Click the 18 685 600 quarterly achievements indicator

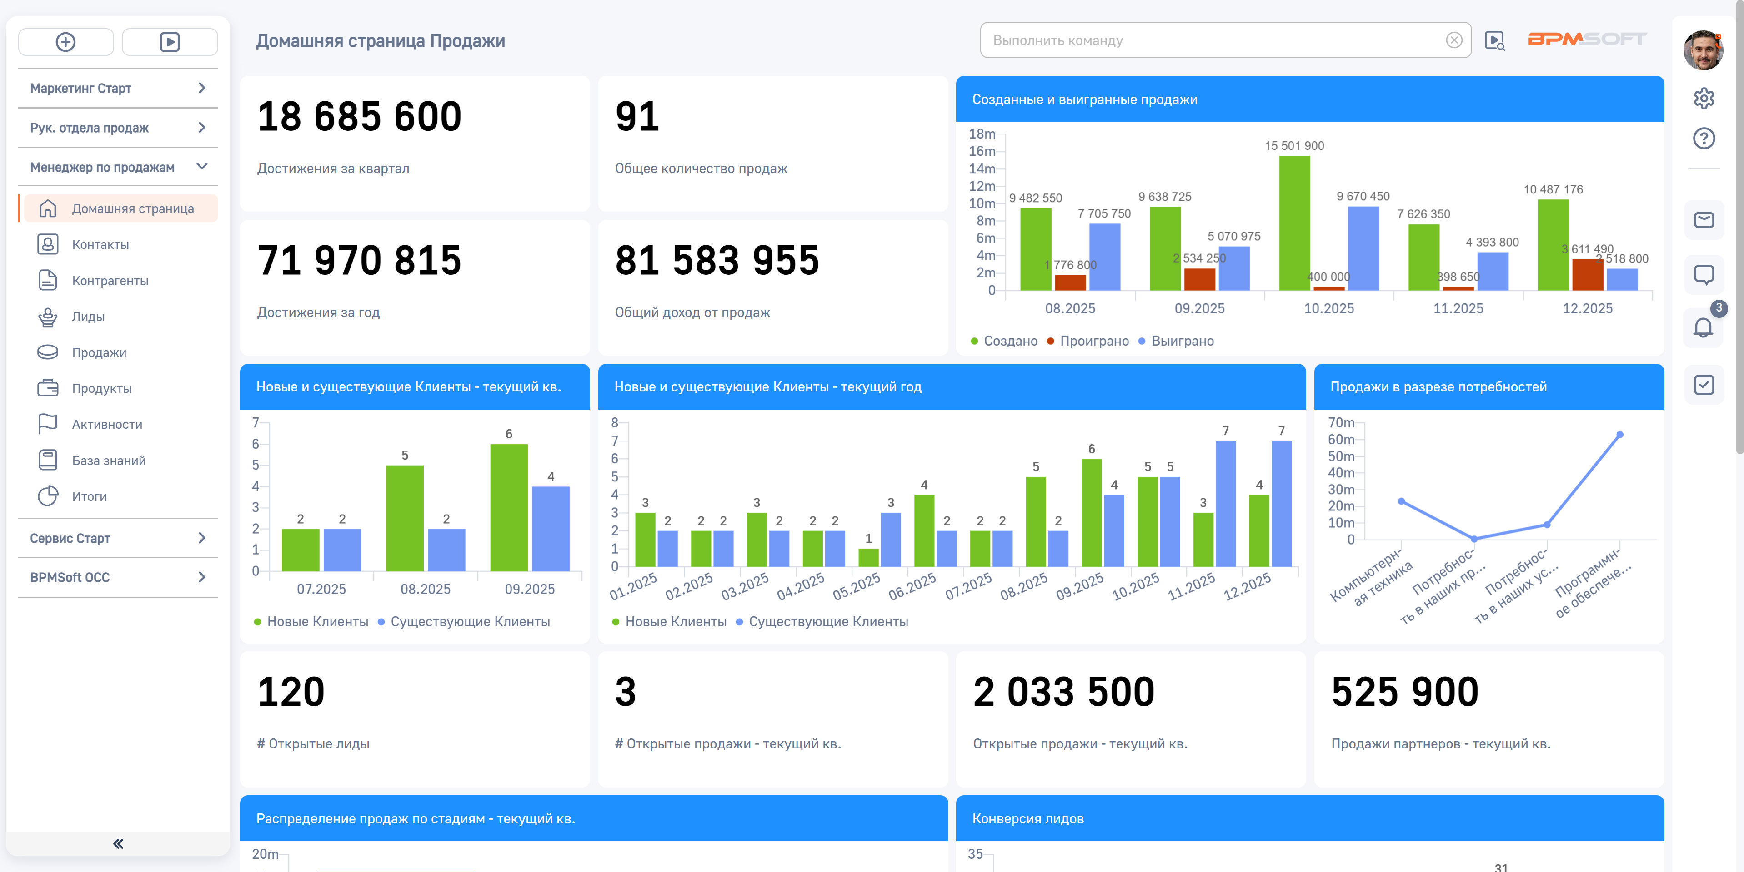pyautogui.click(x=414, y=143)
